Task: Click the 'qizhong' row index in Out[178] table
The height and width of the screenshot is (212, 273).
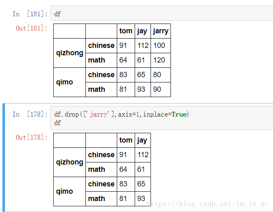Action: (70, 162)
